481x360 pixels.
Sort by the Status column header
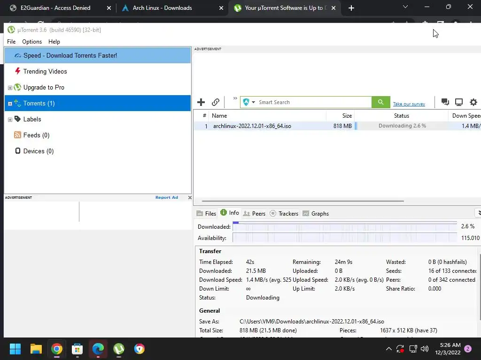point(401,116)
